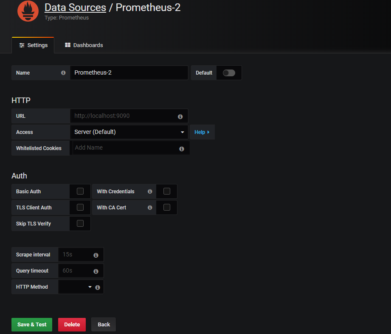The image size is (391, 334).
Task: Open the Data Sources breadcrumb link
Action: click(x=75, y=8)
